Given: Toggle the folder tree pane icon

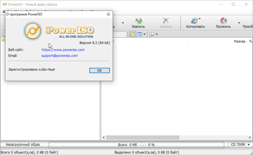Looking at the screenshot, I should click(132, 34).
